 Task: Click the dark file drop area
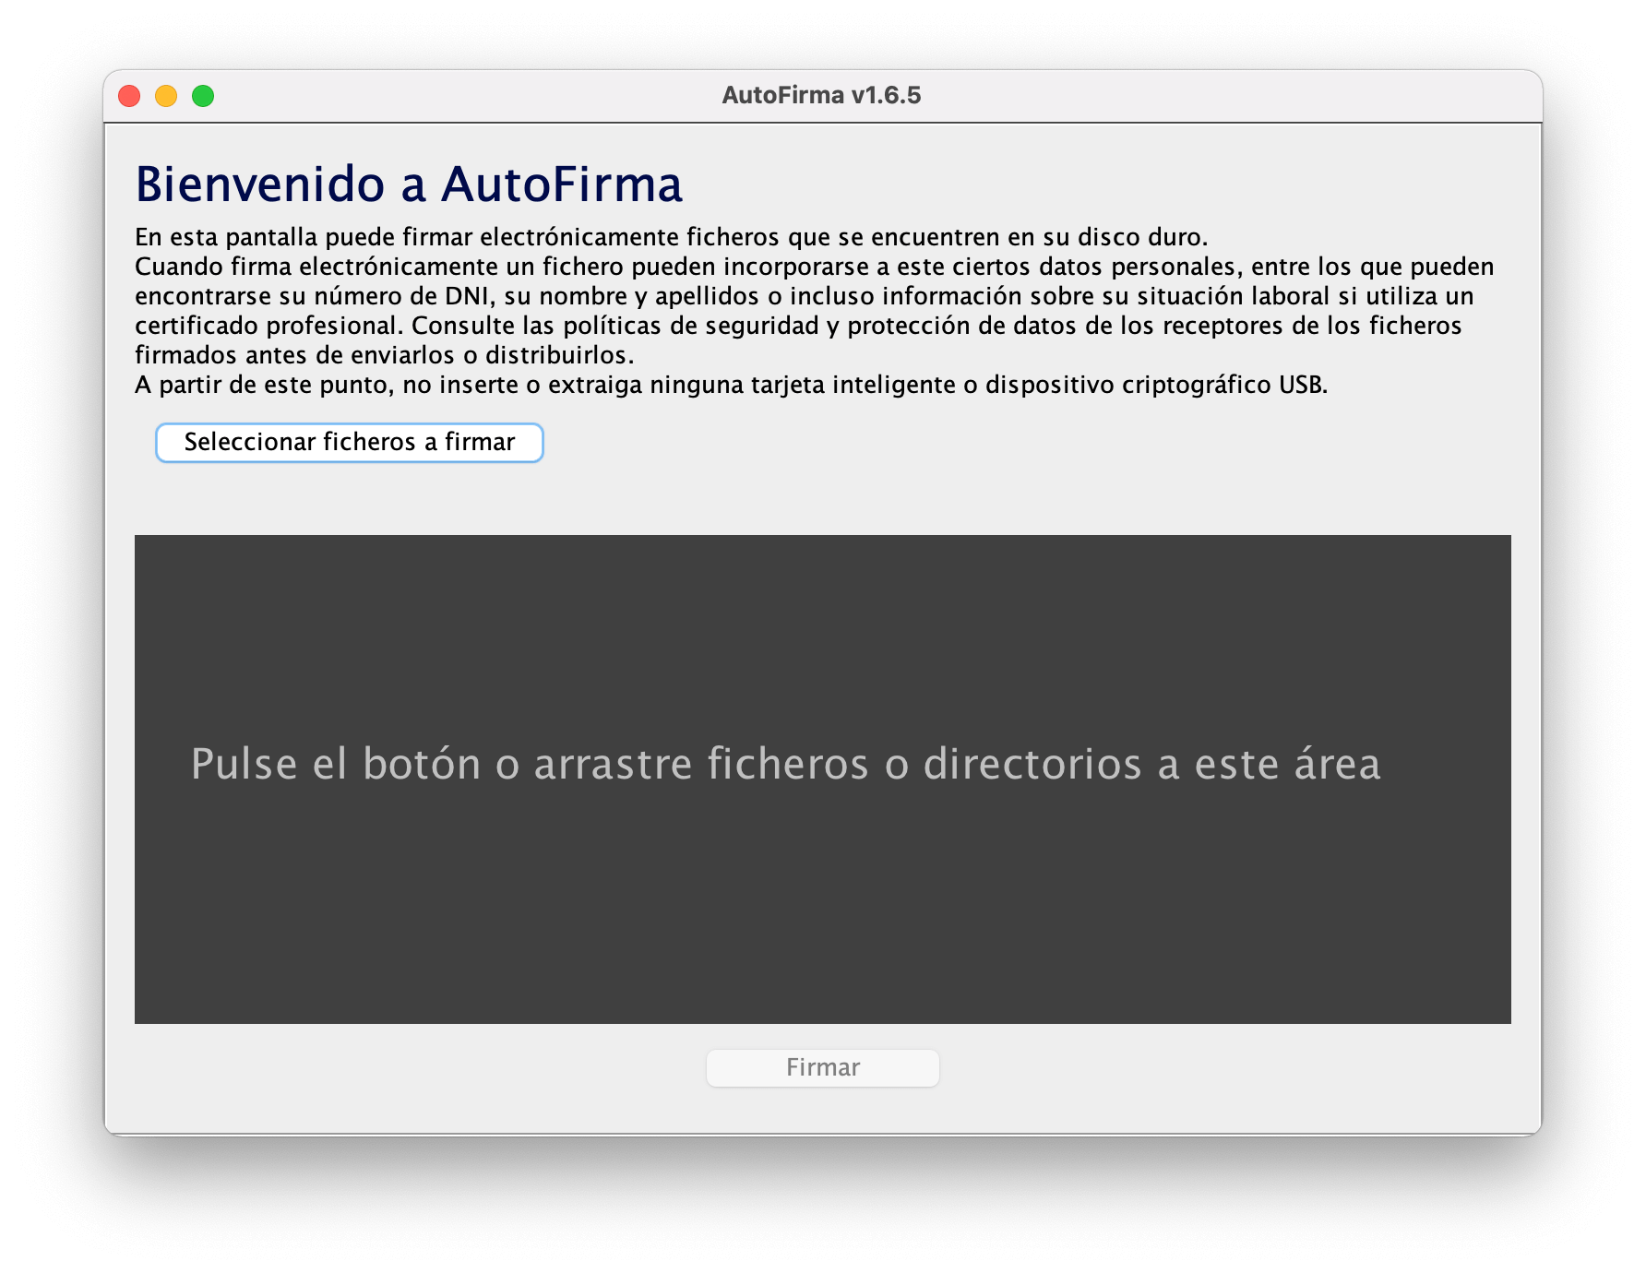coord(823,779)
